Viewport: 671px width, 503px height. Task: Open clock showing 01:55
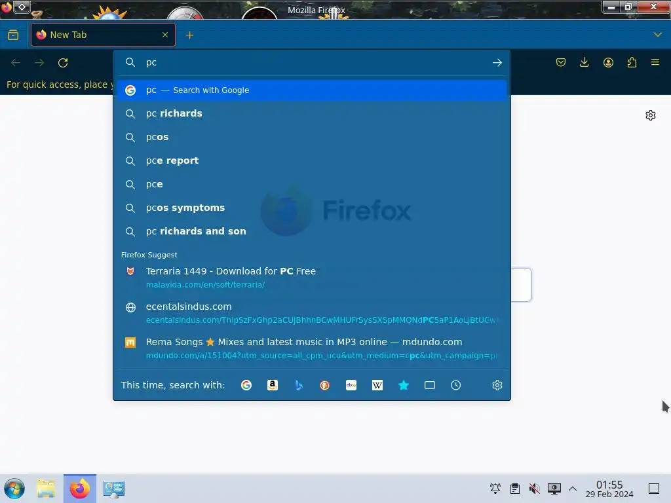point(609,489)
